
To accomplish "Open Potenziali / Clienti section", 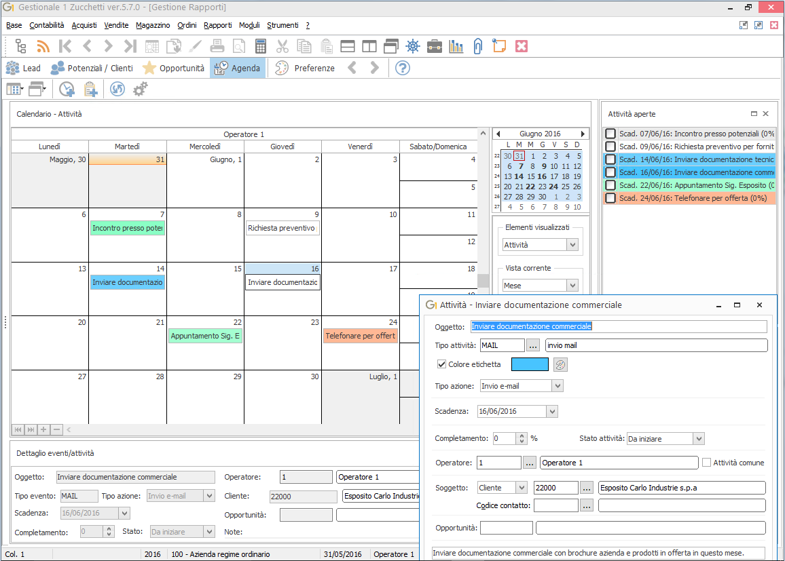I will [x=92, y=68].
